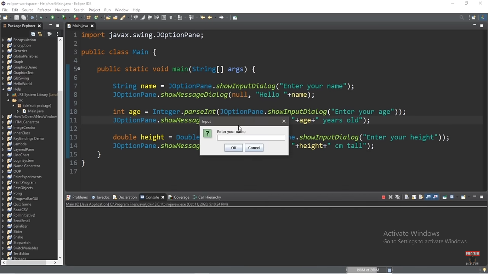The height and width of the screenshot is (274, 488).
Task: Toggle Show Console on Standard Out change
Action: (x=428, y=197)
